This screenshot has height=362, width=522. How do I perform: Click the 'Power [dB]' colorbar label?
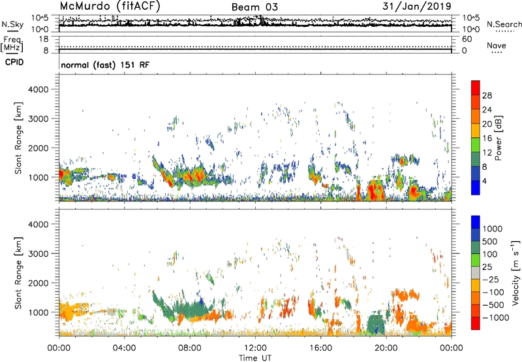(498, 138)
